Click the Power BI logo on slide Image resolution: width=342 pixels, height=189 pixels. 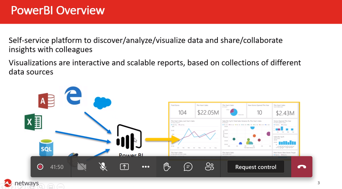click(x=129, y=137)
